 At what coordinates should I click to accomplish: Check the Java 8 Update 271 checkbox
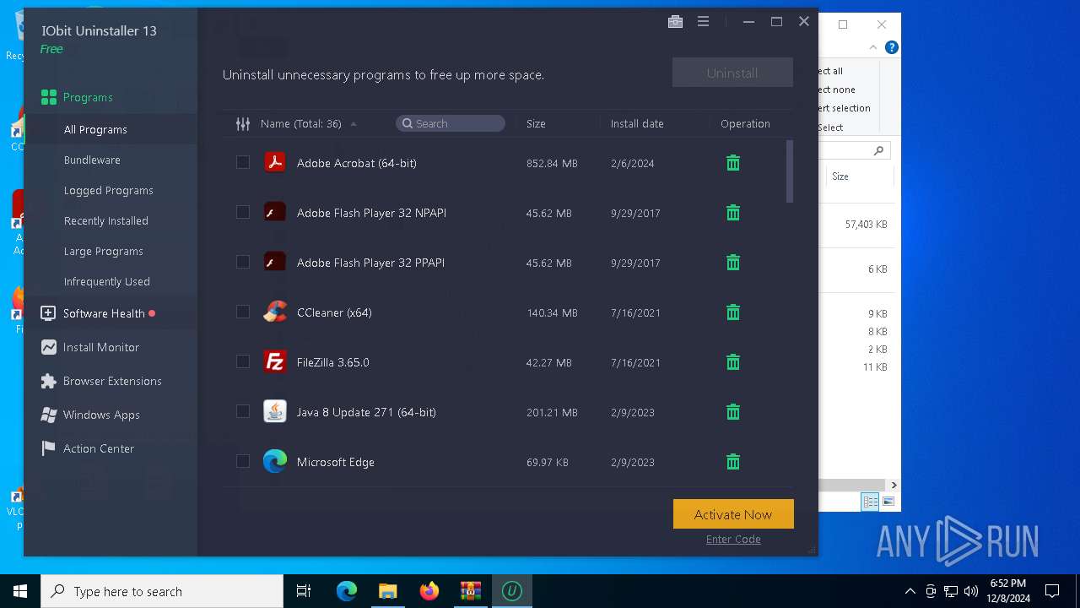coord(243,411)
